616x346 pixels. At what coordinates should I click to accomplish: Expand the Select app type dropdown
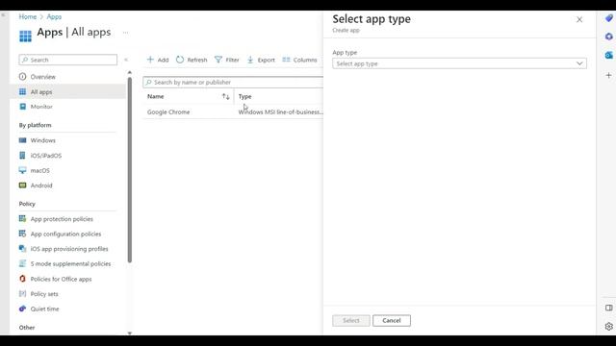pos(459,63)
